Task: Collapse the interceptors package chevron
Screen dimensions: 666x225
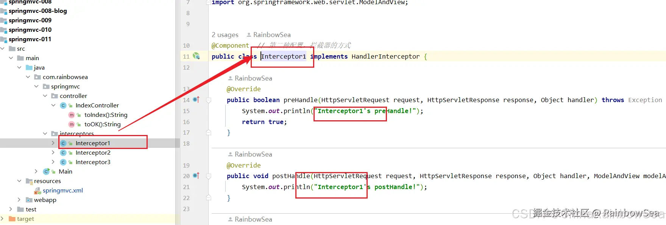Action: [x=45, y=133]
